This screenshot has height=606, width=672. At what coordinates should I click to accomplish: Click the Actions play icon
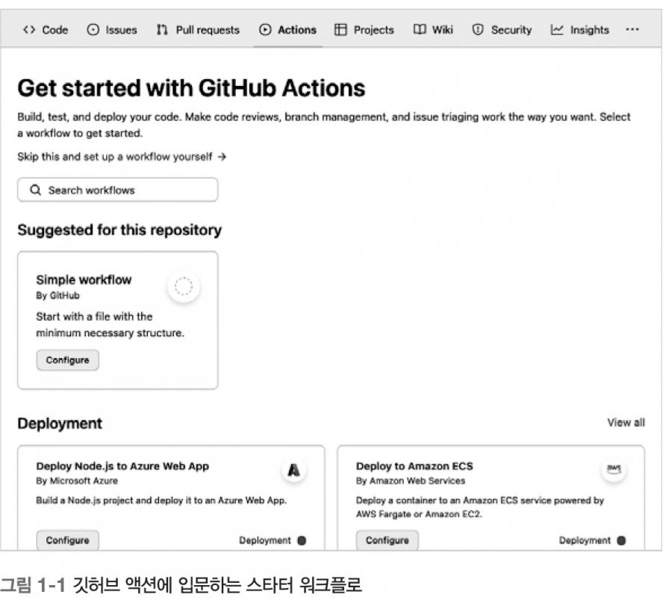pyautogui.click(x=265, y=30)
